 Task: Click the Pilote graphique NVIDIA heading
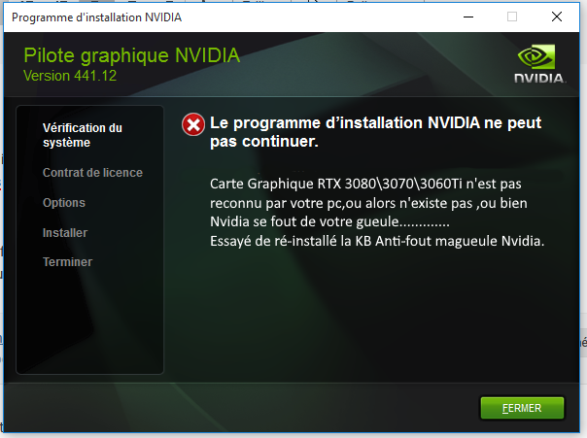pos(132,55)
